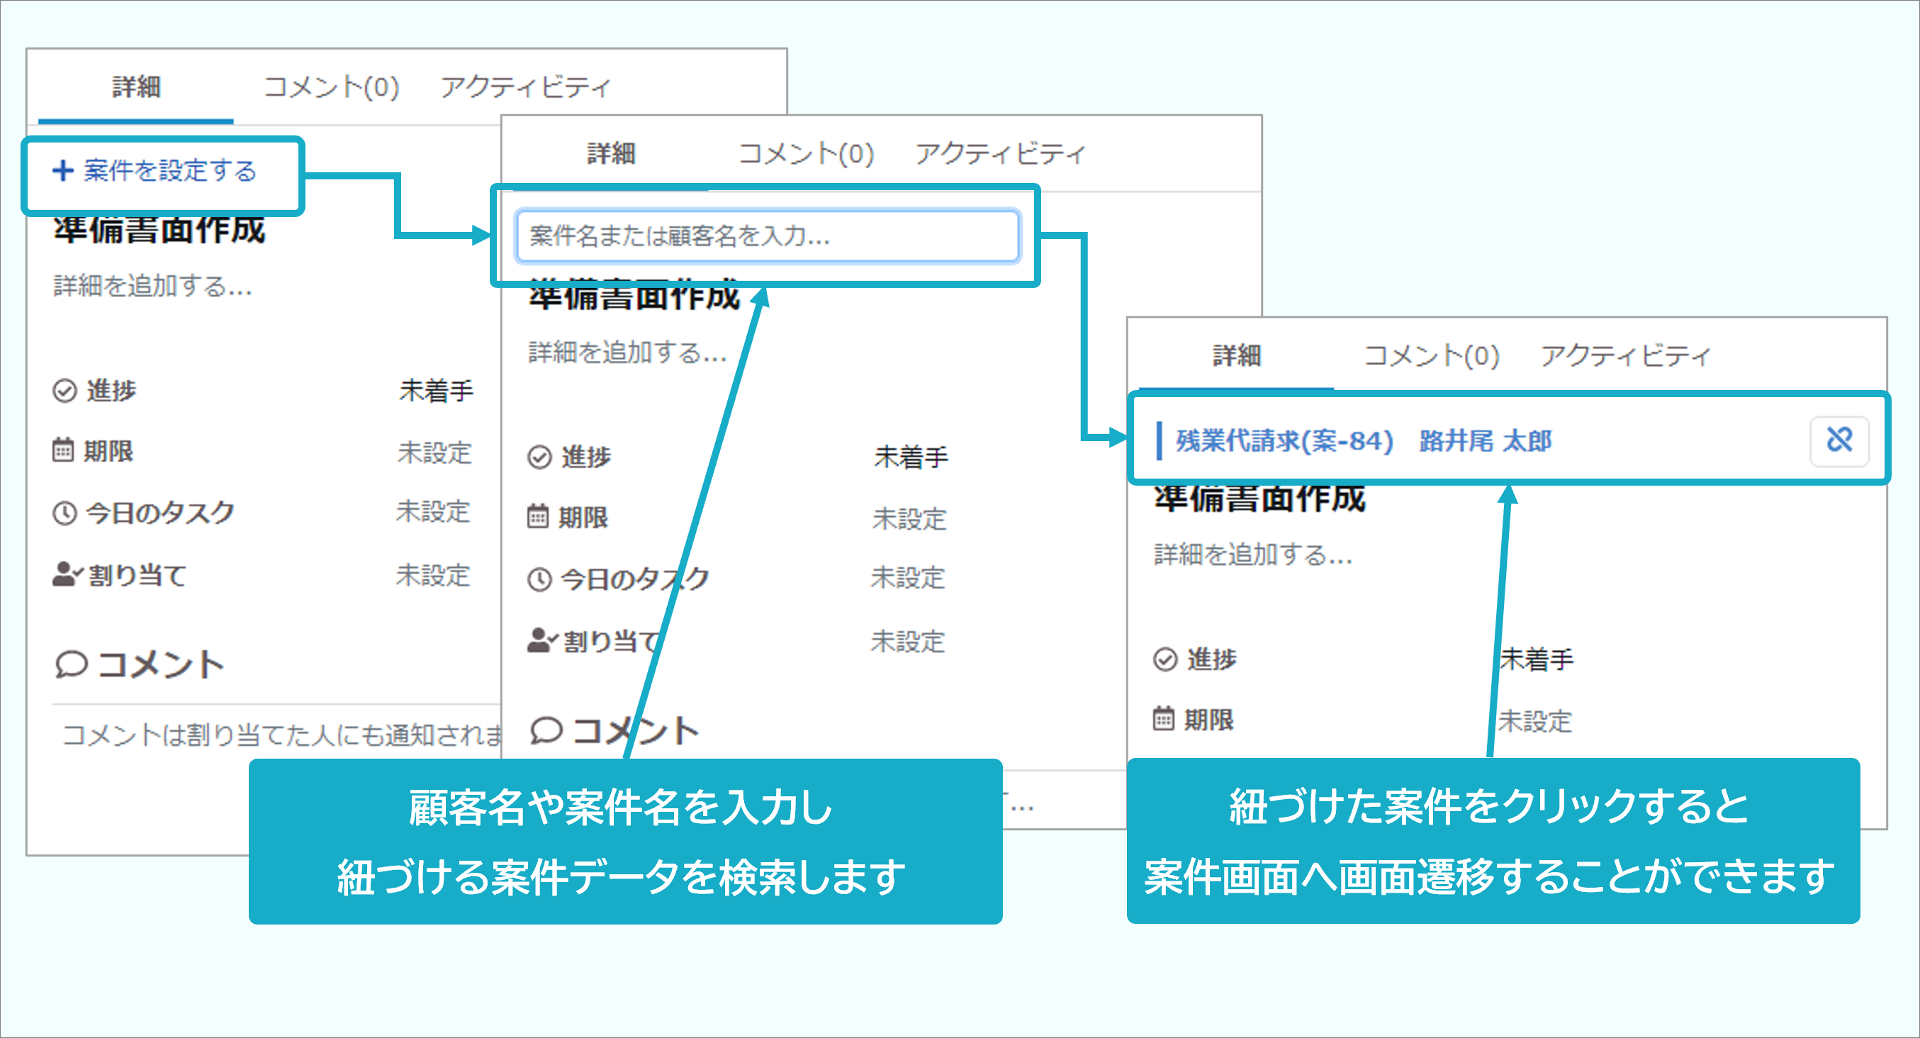This screenshot has height=1038, width=1920.
Task: Click the 期限 calendar icon in left panel
Action: pos(63,450)
